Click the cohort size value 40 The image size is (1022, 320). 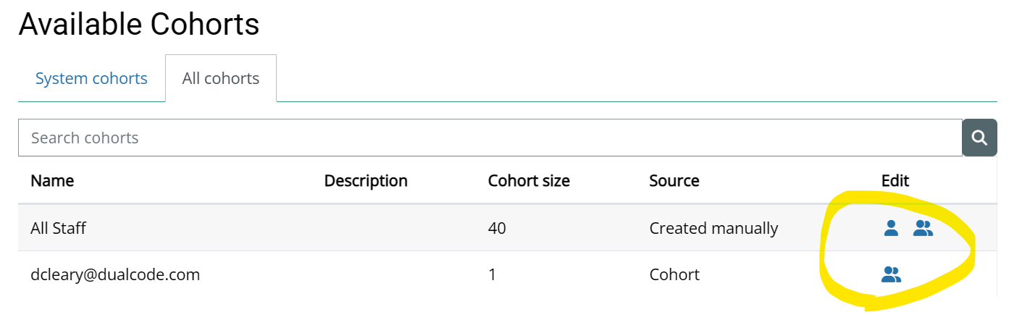click(x=497, y=229)
